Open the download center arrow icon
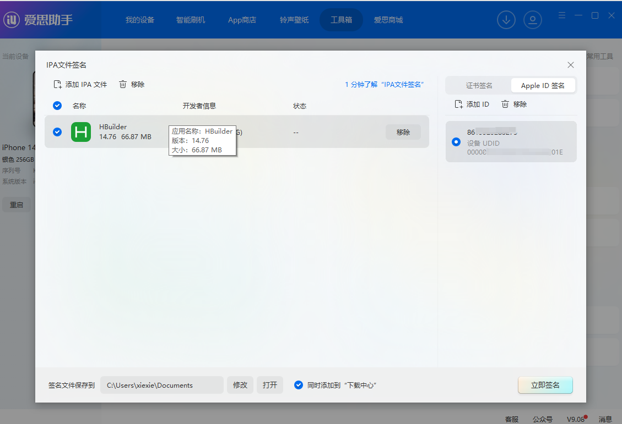622x424 pixels. coord(506,20)
